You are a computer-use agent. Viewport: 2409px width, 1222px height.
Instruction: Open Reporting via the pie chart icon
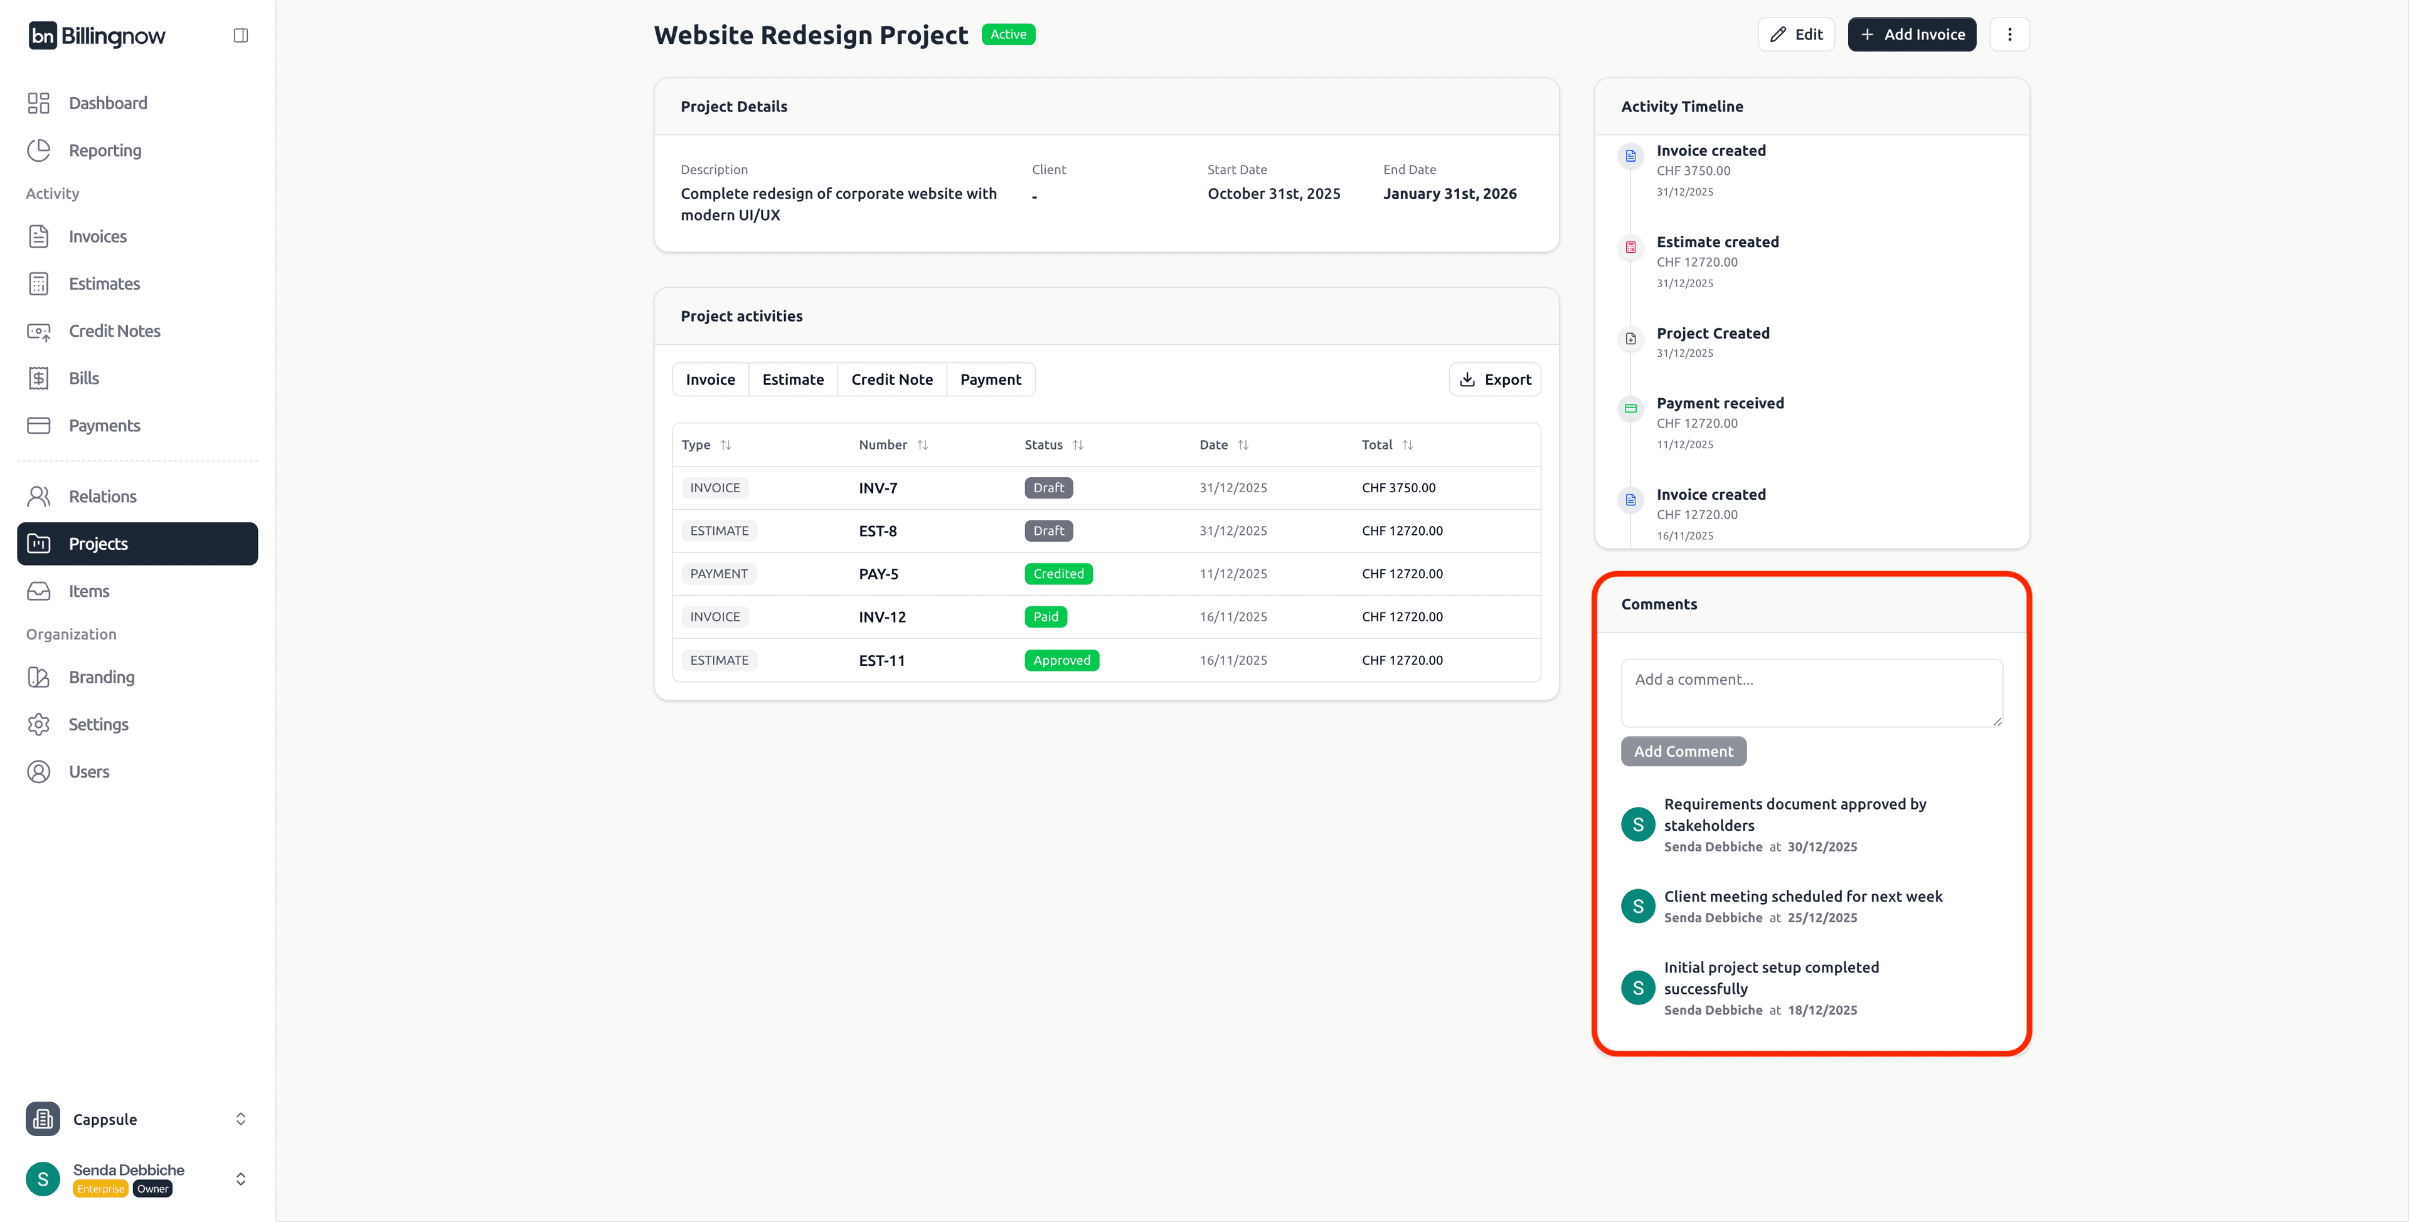38,150
